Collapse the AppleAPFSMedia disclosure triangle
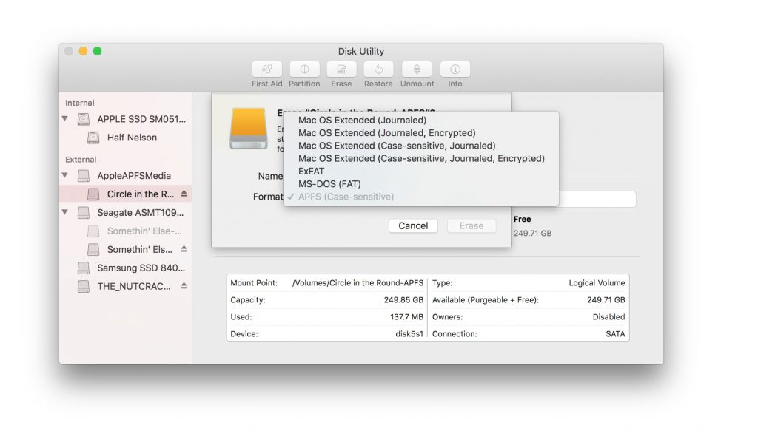 pyautogui.click(x=65, y=176)
